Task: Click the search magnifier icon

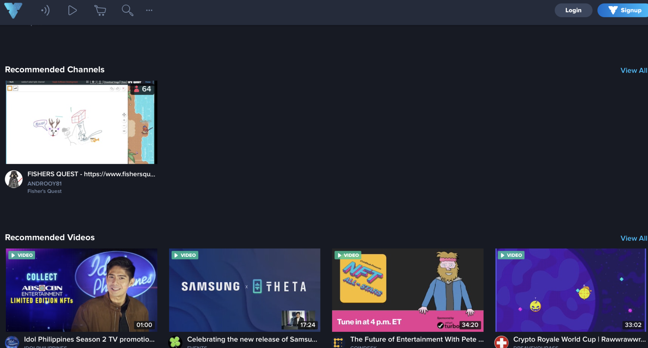Action: (127, 10)
